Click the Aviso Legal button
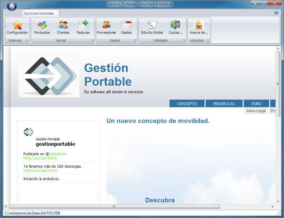 coord(256,111)
